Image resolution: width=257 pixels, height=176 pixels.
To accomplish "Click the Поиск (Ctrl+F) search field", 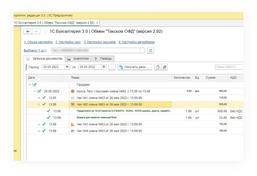I will pyautogui.click(x=228, y=67).
